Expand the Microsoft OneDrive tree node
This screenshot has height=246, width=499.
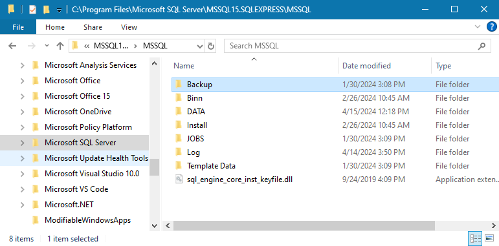[22, 112]
